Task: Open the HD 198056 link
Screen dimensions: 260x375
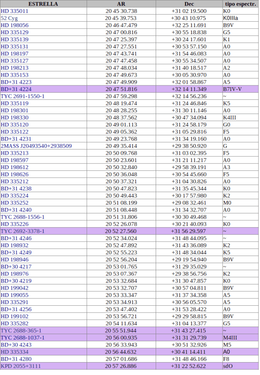Action: click(x=15, y=25)
